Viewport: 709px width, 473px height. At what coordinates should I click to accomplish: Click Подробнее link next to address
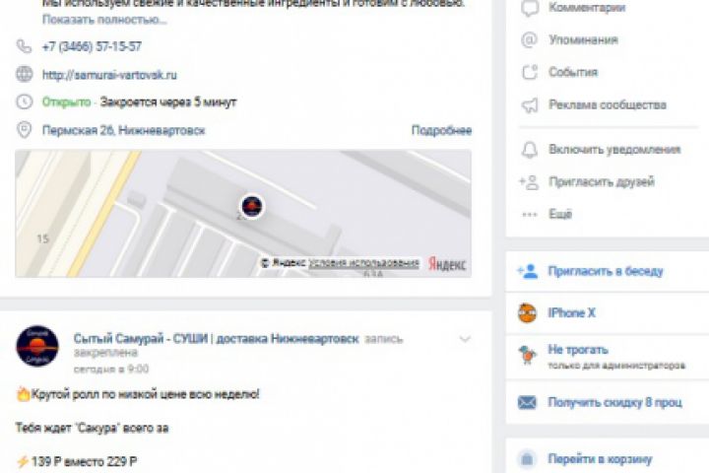(441, 130)
